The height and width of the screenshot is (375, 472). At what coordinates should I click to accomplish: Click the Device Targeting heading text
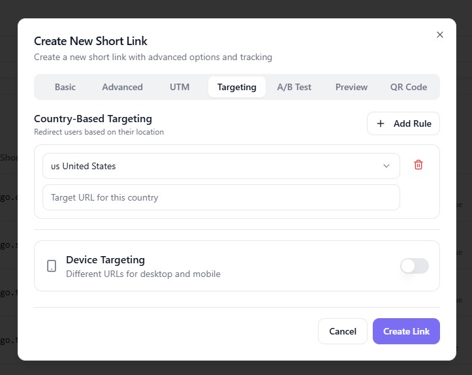coord(105,260)
